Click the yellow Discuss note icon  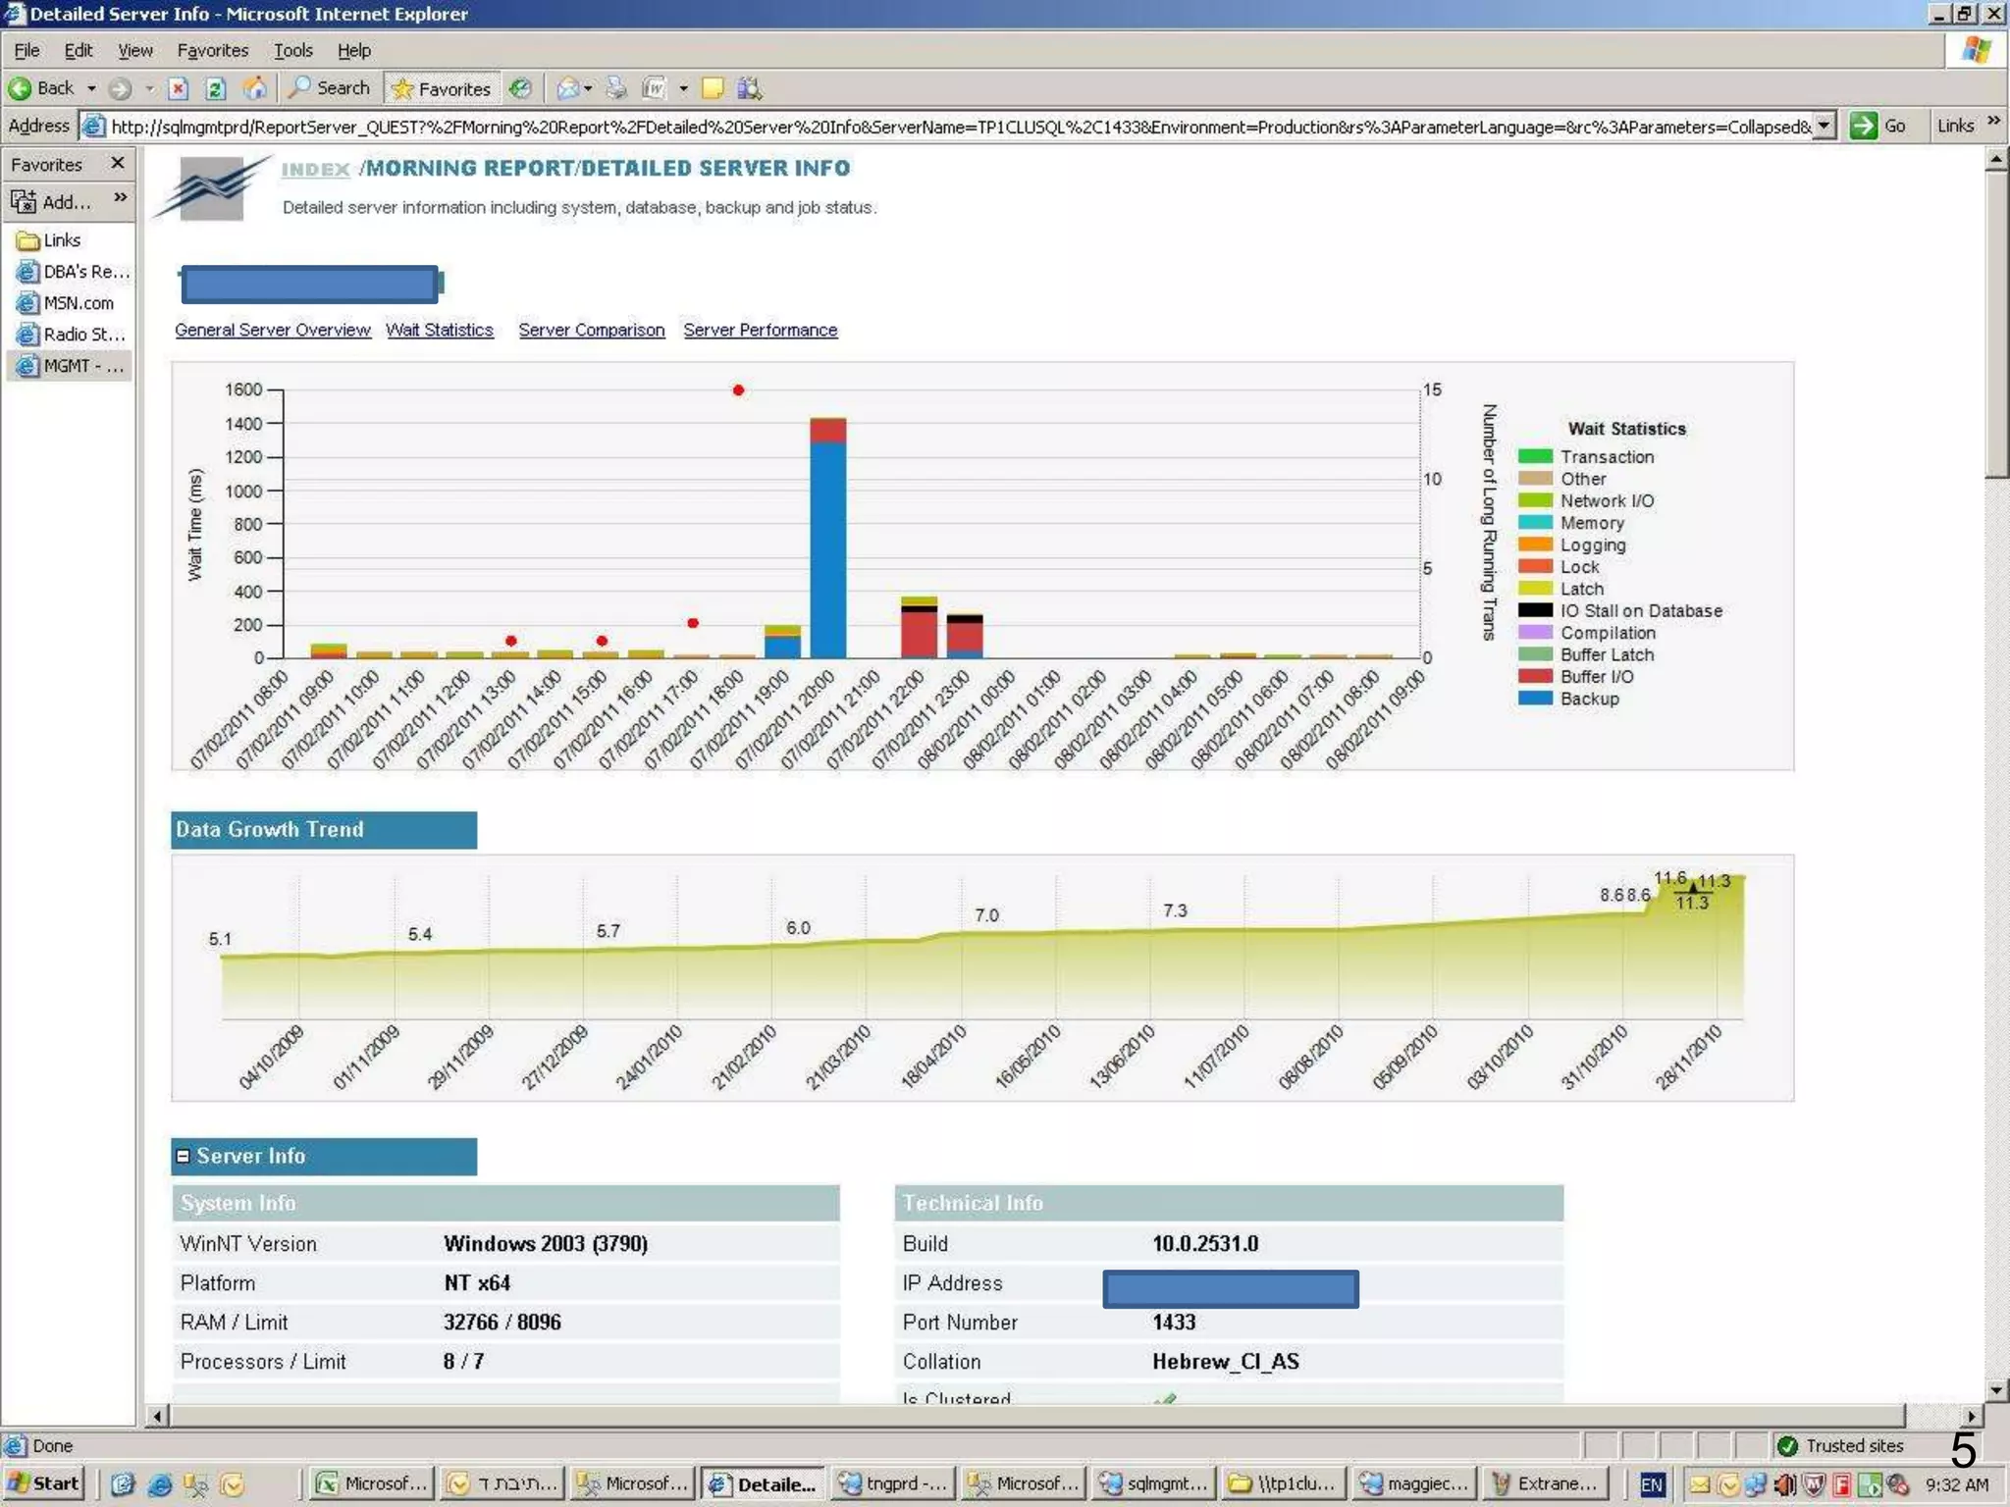tap(713, 88)
